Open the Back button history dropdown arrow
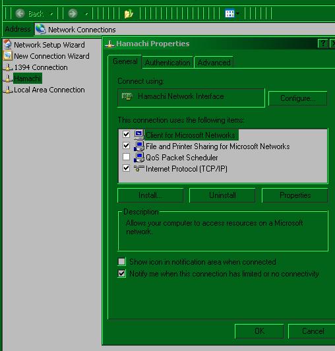The height and width of the screenshot is (351, 335). tap(51, 14)
